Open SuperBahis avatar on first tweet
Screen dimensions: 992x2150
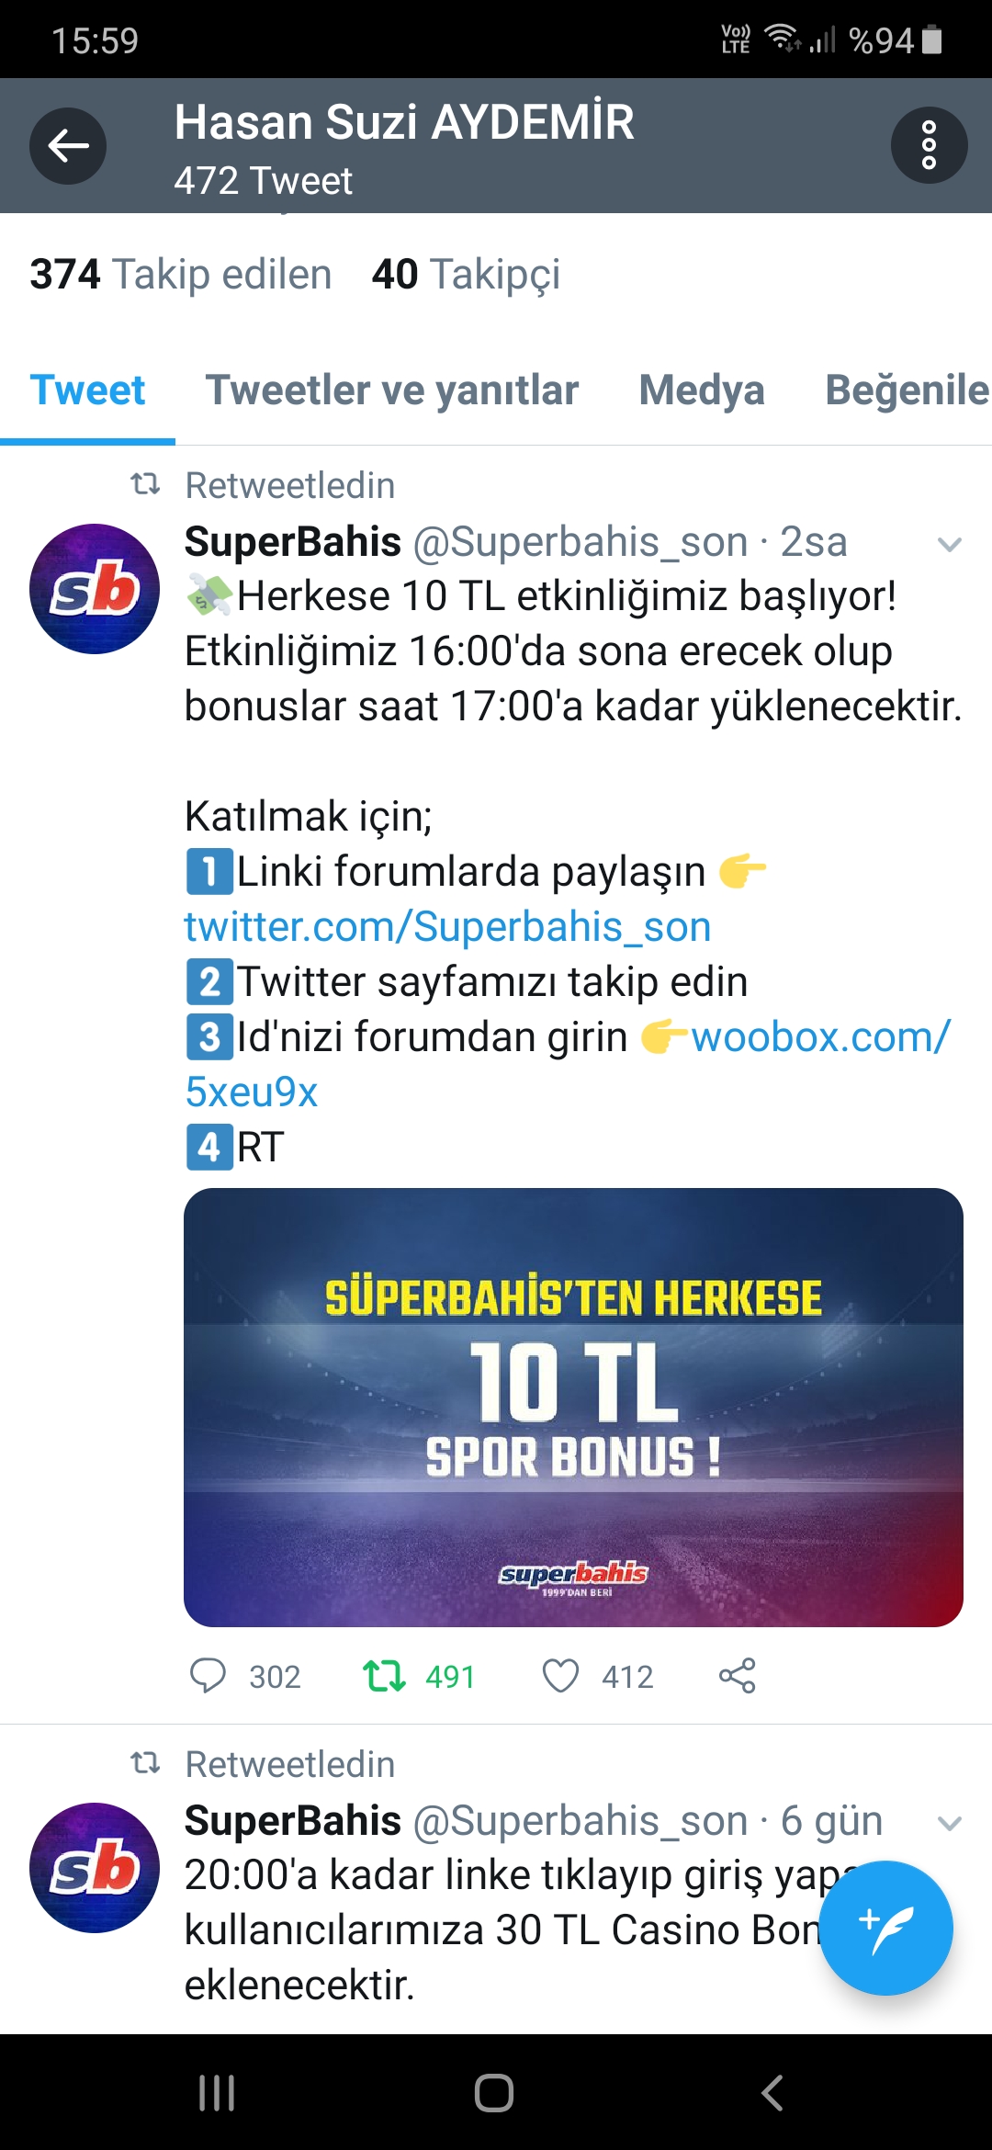pyautogui.click(x=95, y=589)
